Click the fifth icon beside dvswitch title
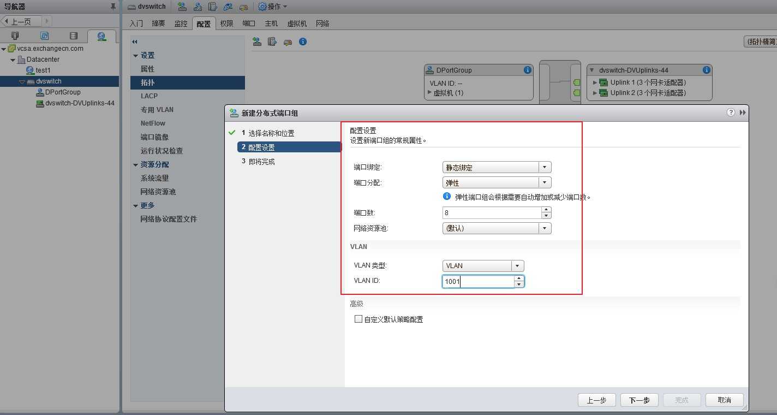 pos(243,7)
